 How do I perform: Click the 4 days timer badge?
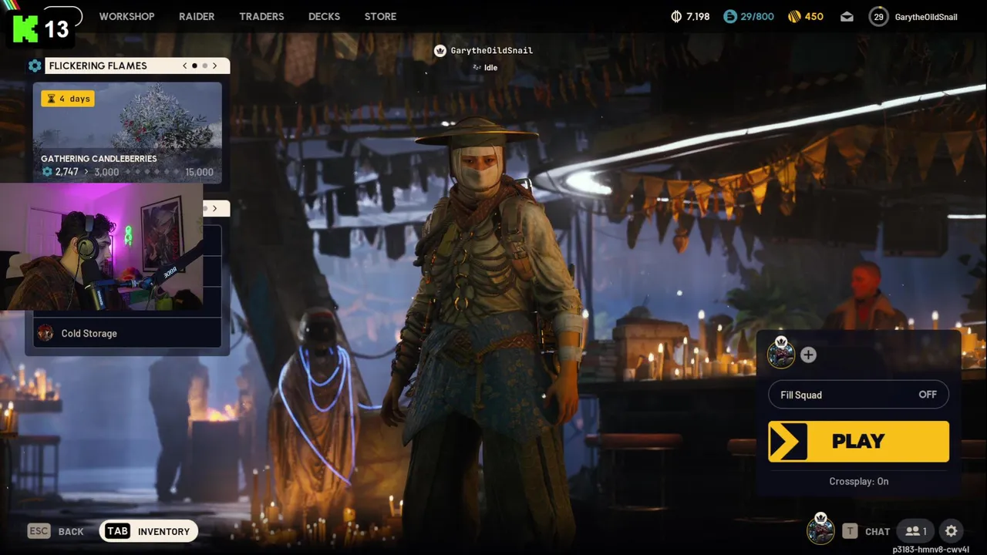pyautogui.click(x=68, y=99)
